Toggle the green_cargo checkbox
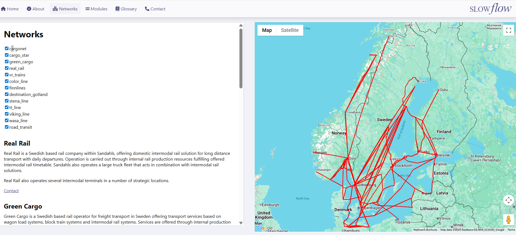 7,62
